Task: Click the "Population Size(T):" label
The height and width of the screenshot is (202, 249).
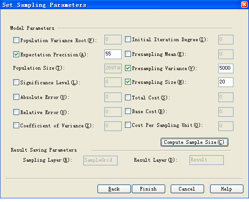Action: 39,68
